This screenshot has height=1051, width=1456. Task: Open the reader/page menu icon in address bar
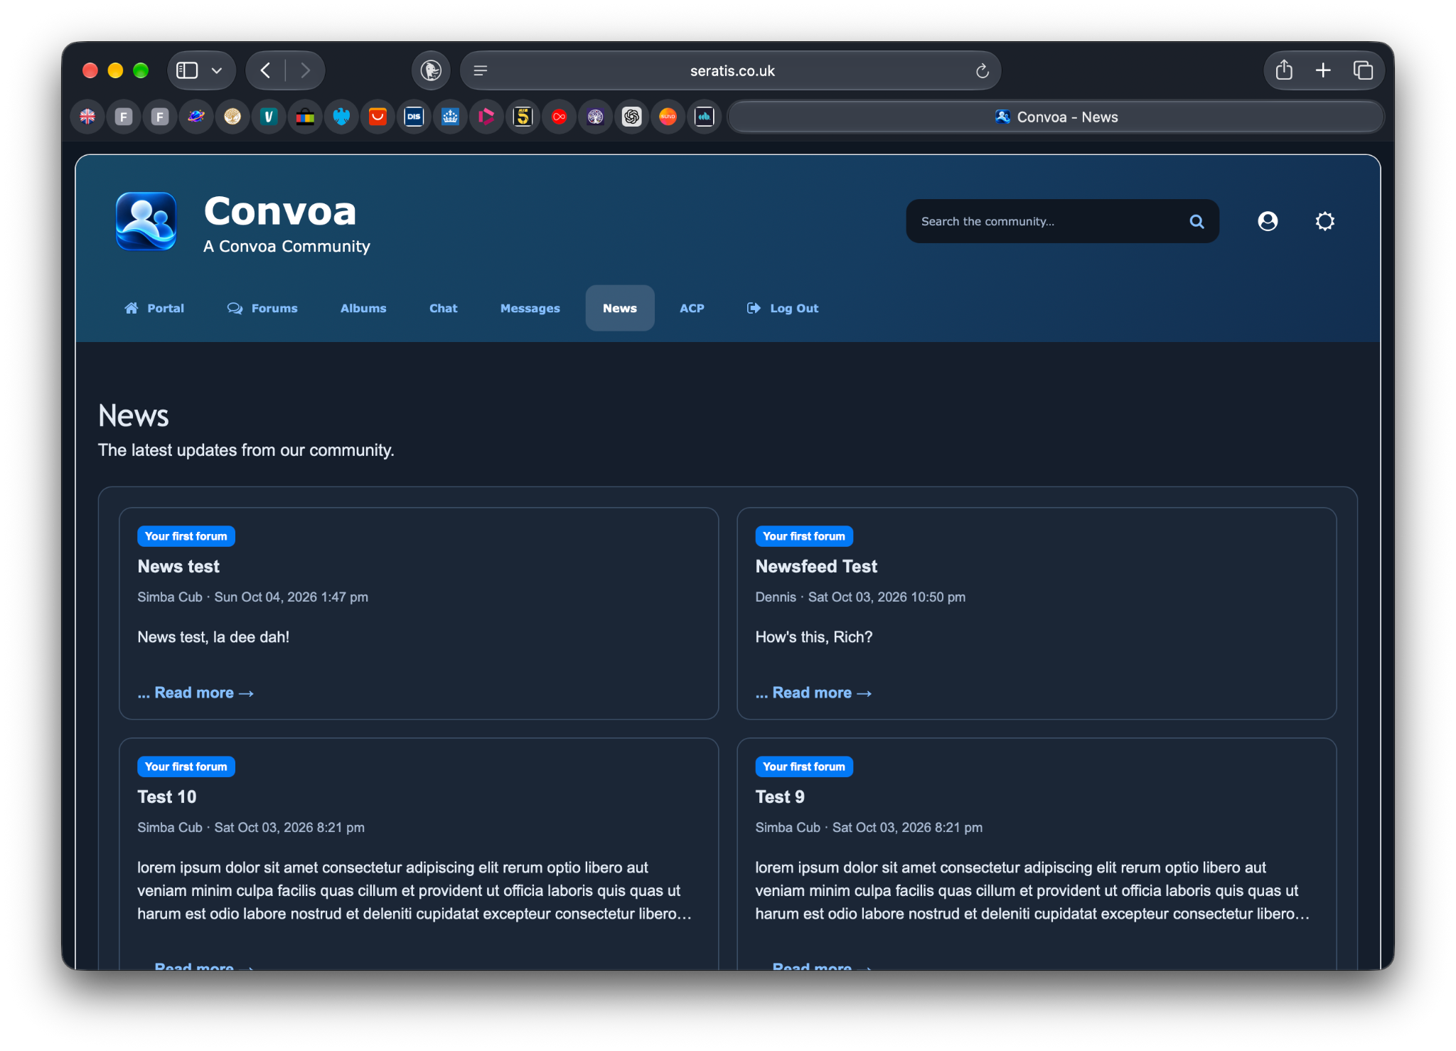pos(481,70)
